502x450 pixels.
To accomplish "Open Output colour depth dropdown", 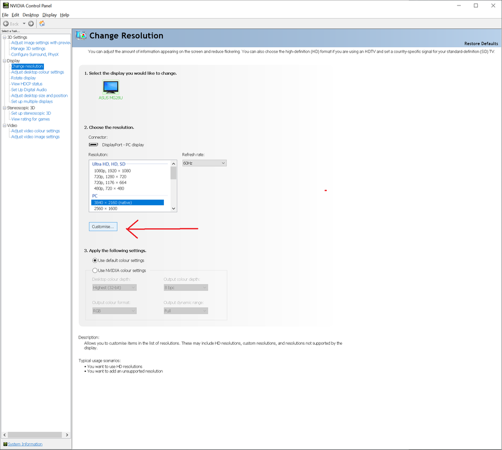I will coord(186,287).
